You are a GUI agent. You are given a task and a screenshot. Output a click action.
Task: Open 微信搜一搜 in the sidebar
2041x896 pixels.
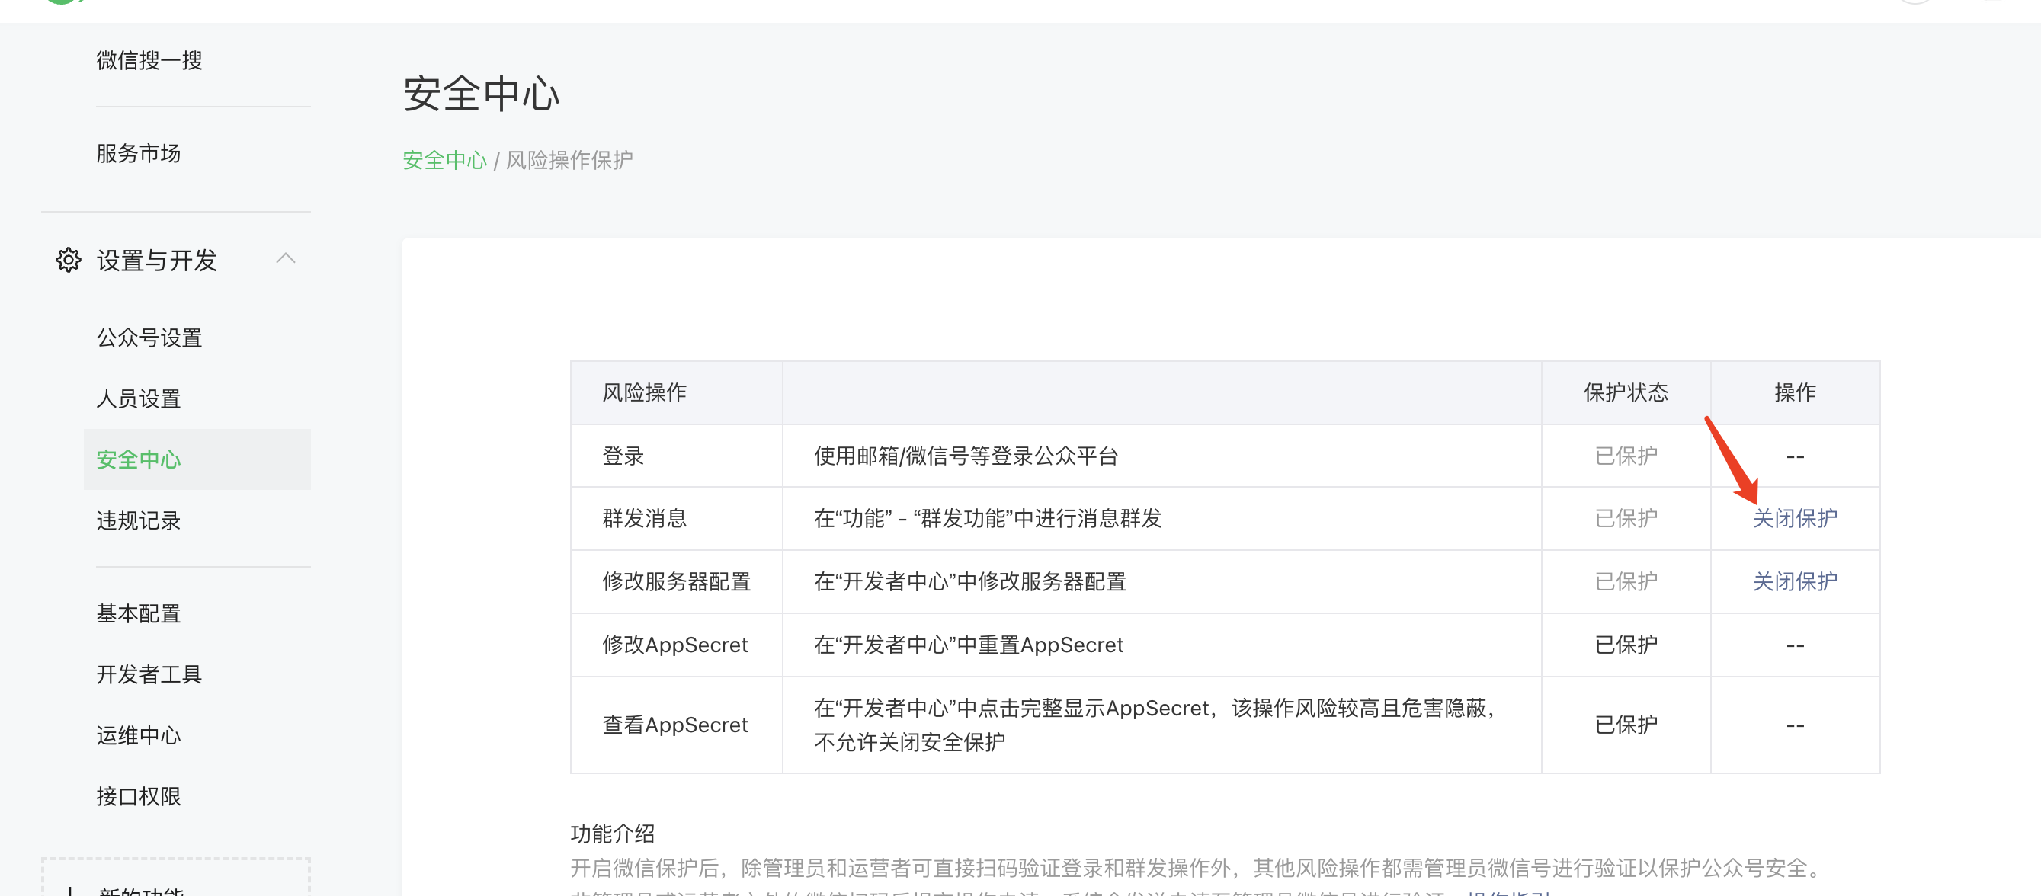(149, 60)
